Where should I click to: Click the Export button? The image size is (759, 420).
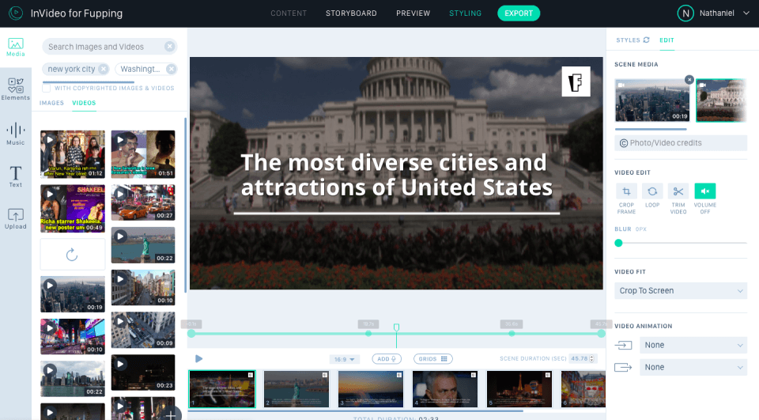tap(519, 13)
